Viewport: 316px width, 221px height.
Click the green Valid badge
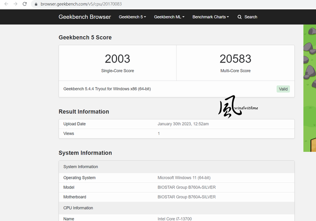pyautogui.click(x=283, y=89)
